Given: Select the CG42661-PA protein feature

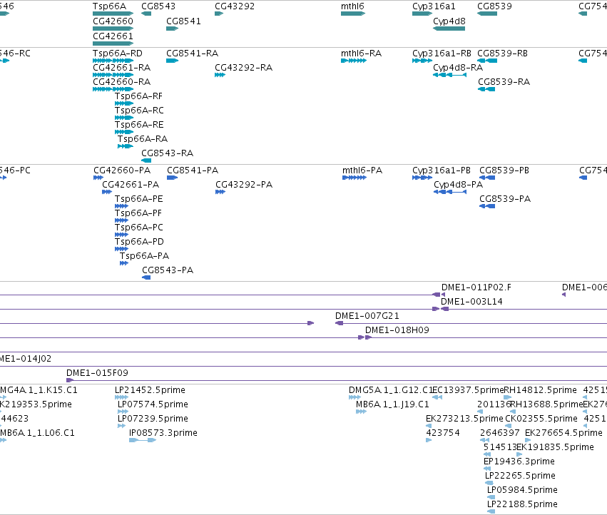Looking at the screenshot, I should pos(107,192).
